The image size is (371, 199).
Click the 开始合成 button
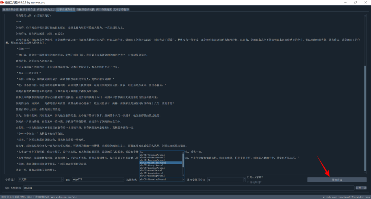click(337, 180)
